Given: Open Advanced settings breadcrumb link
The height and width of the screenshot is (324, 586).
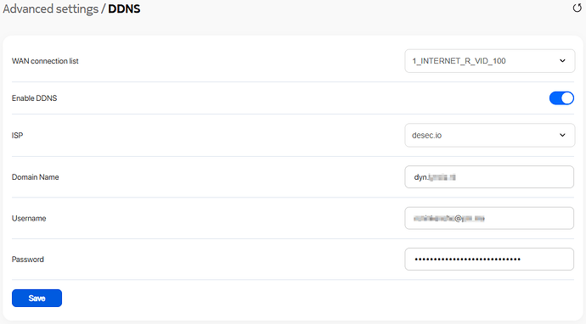Looking at the screenshot, I should click(x=50, y=8).
